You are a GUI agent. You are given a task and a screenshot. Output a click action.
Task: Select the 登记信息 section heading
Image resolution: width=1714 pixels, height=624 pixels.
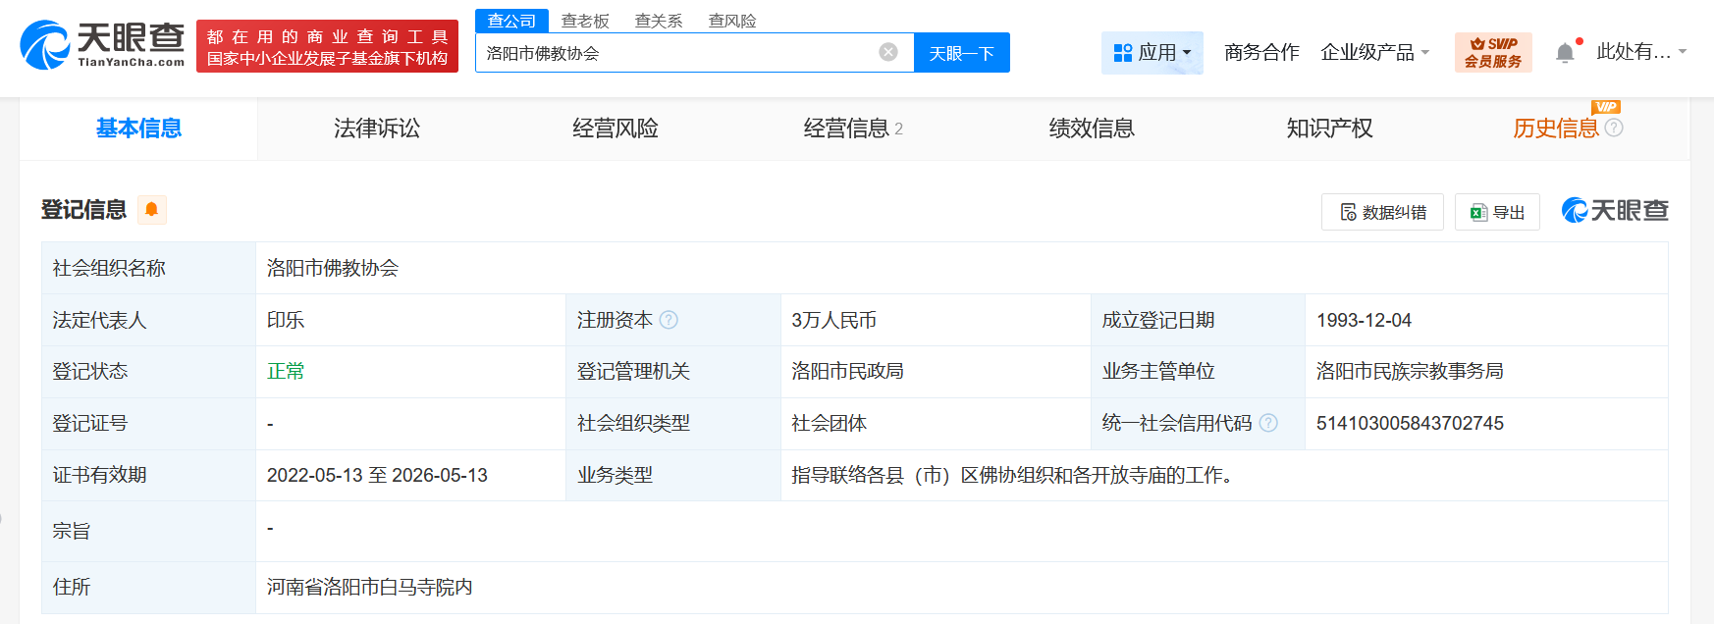tap(83, 209)
